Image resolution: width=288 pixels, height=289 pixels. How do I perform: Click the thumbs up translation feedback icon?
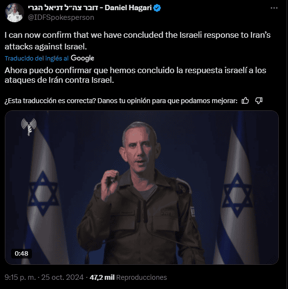(245, 101)
